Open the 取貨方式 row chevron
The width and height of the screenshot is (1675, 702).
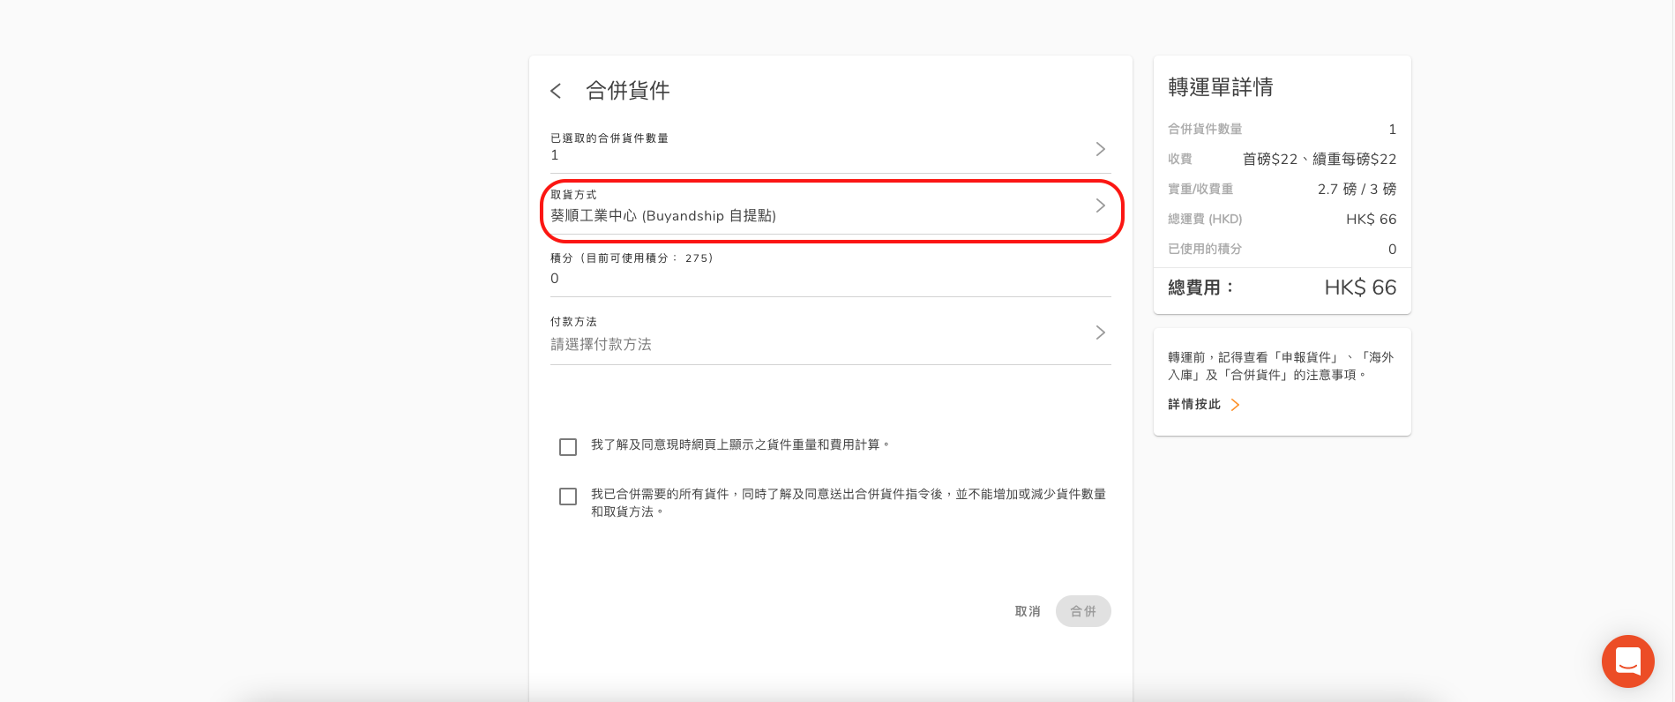coord(1100,205)
